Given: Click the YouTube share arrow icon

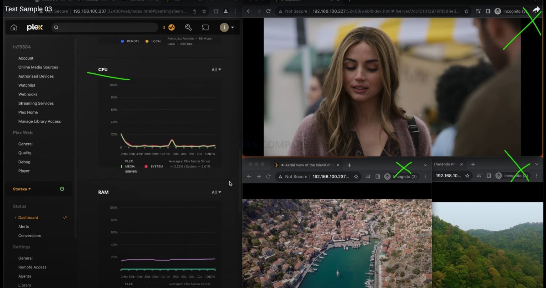Looking at the screenshot, I should [x=536, y=10].
